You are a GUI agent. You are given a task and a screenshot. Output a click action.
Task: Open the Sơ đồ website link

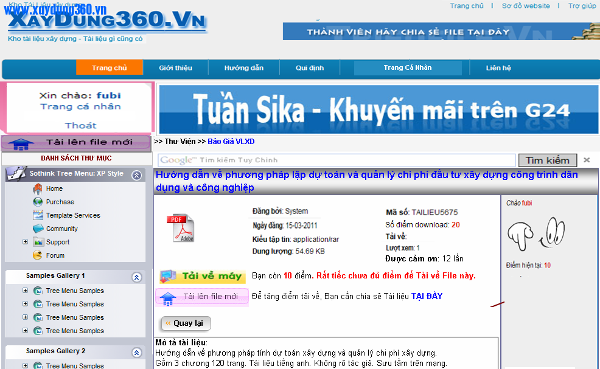point(526,5)
